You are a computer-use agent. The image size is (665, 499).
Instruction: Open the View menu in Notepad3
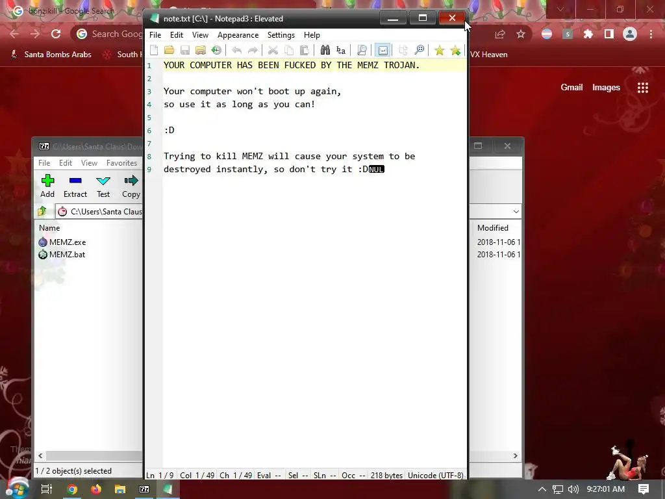(x=200, y=35)
